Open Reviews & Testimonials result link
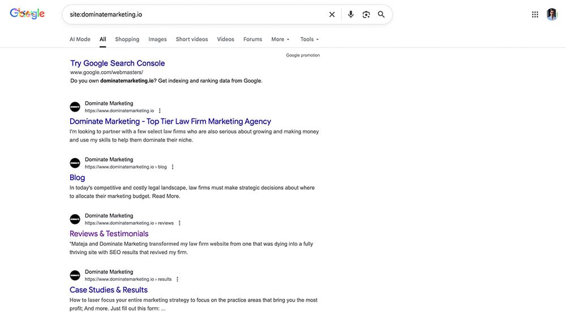Image resolution: width=566 pixels, height=318 pixels. tap(109, 234)
